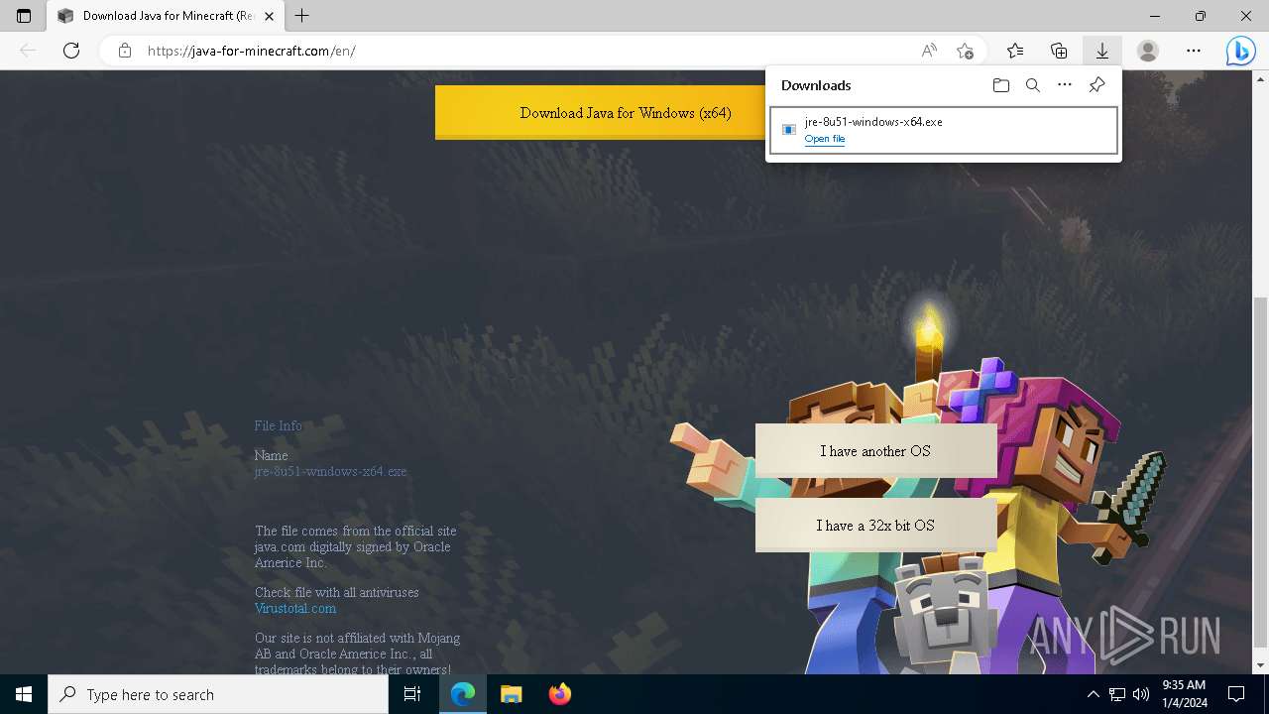
Task: Open volume control tray icon
Action: (1141, 694)
